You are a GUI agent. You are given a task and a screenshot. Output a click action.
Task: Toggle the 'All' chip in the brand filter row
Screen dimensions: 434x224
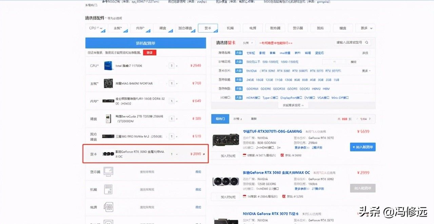[239, 53]
